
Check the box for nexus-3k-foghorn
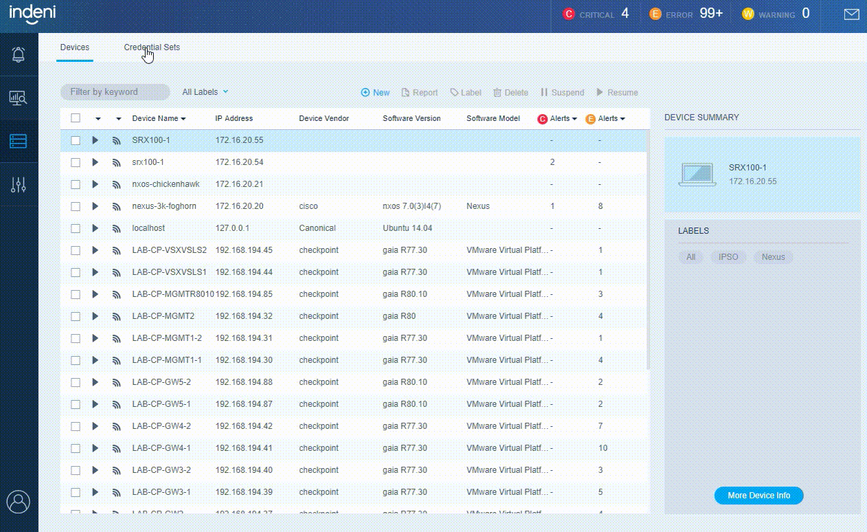76,206
